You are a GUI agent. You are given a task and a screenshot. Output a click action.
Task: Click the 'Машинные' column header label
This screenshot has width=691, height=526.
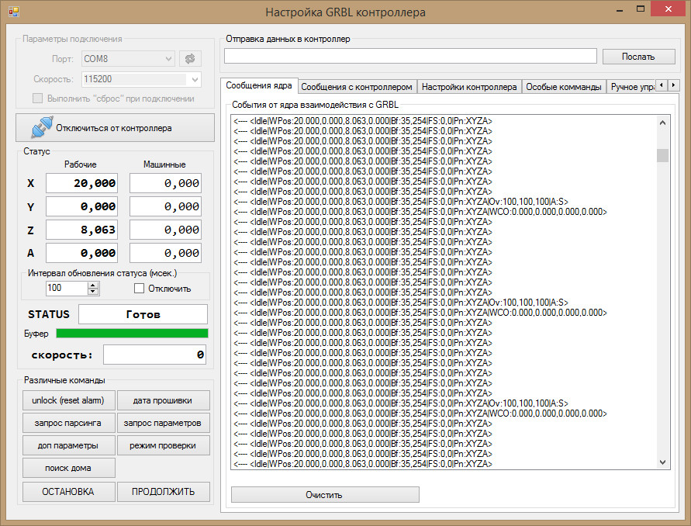click(164, 164)
